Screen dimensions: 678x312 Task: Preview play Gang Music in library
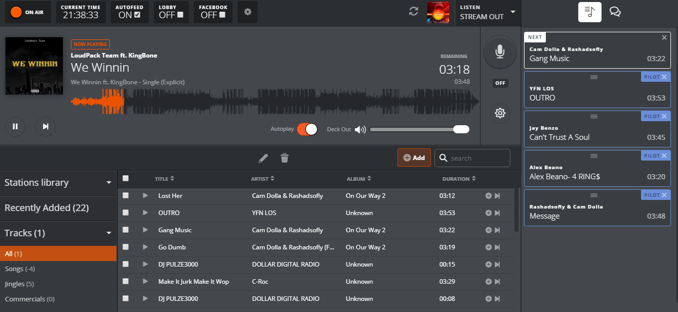tap(146, 230)
